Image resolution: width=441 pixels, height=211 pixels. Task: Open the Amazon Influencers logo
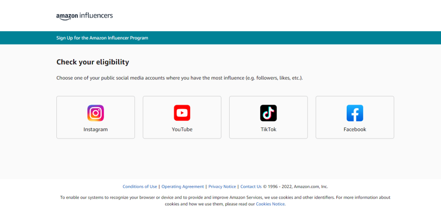84,16
